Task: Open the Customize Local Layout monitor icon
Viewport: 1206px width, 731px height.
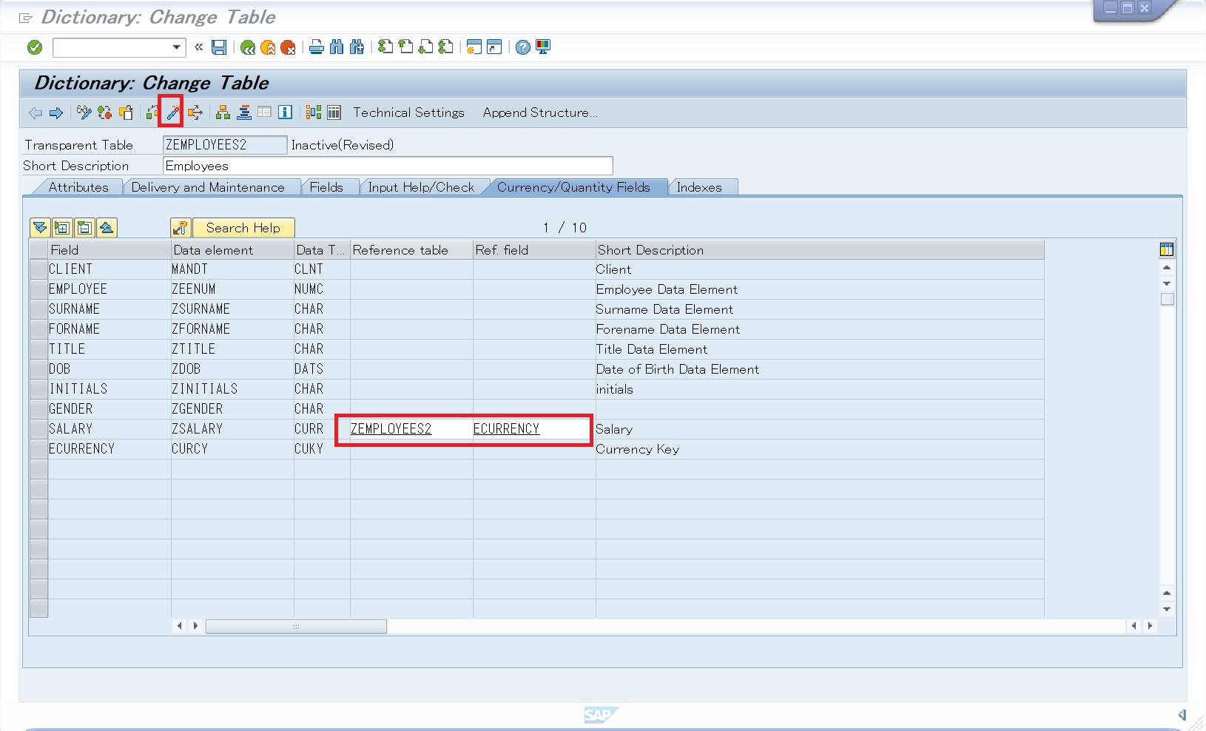Action: click(x=543, y=47)
